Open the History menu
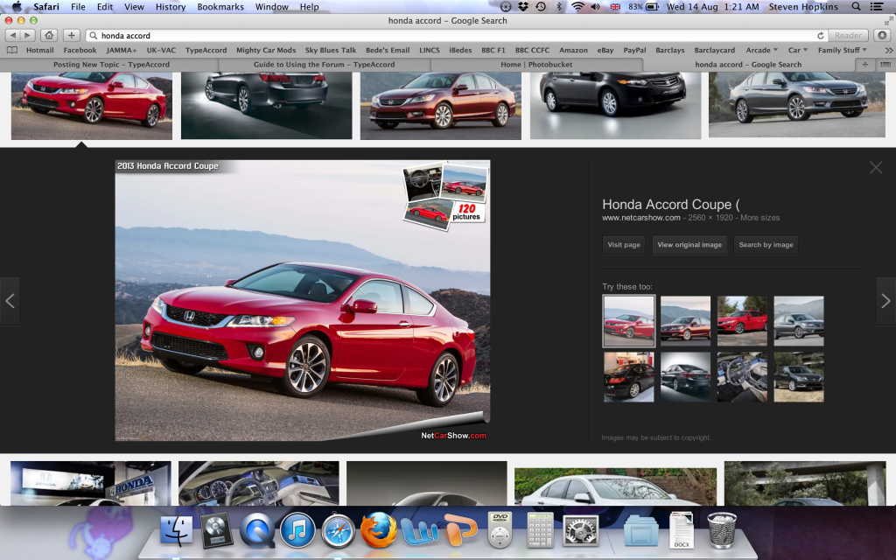 coord(171,7)
